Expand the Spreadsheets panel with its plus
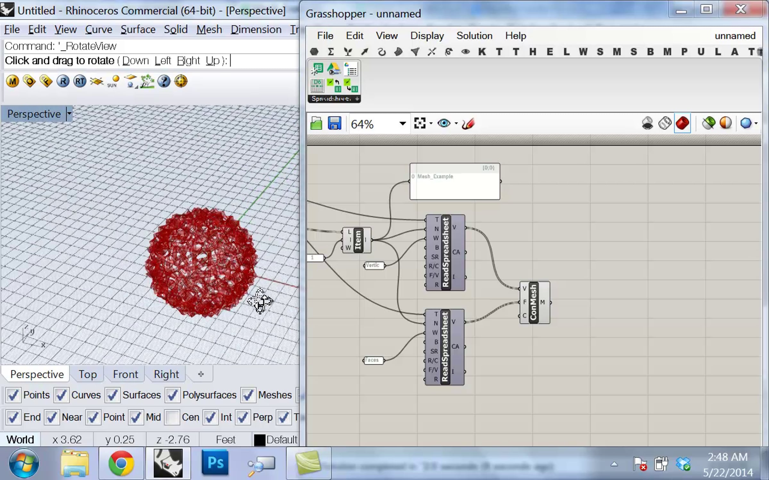The image size is (769, 480). click(x=357, y=99)
